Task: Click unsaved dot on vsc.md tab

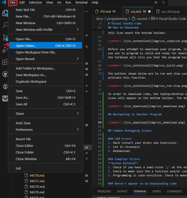Action: click(x=149, y=11)
